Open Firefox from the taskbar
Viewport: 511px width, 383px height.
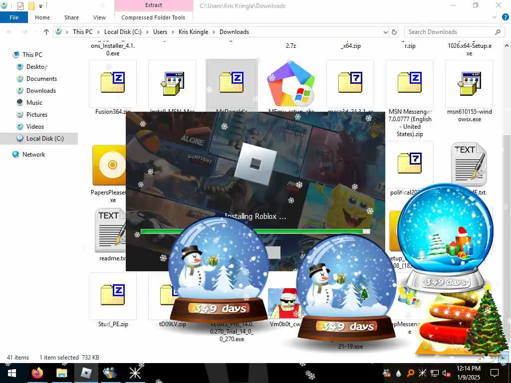[37, 373]
